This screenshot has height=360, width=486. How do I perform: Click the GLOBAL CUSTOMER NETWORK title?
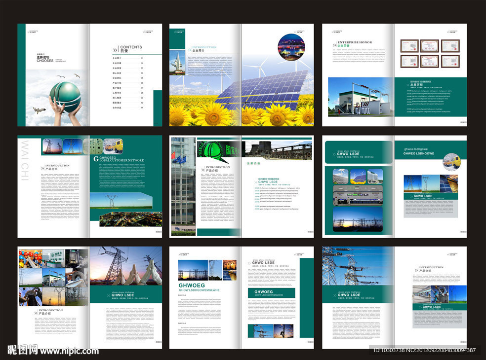click(x=121, y=160)
